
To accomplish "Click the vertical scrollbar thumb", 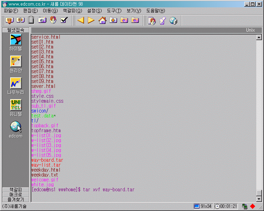I will click(x=259, y=193).
